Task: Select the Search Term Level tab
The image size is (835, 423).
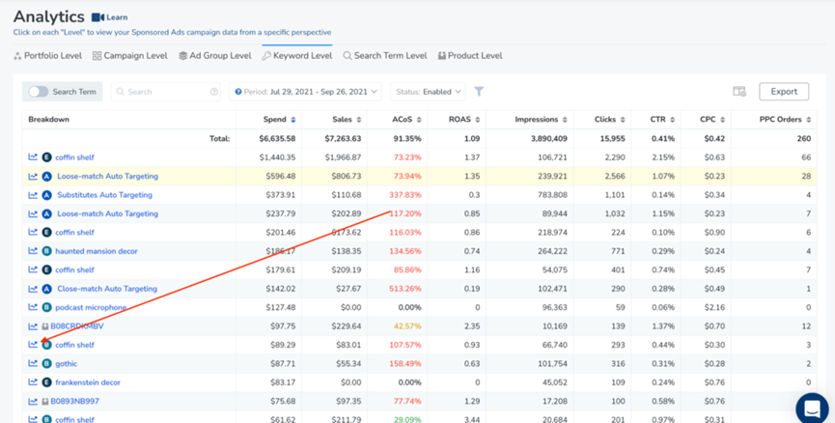Action: coord(384,56)
